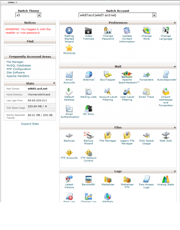
Task: Collapse the Mail section
Action: click(x=175, y=66)
